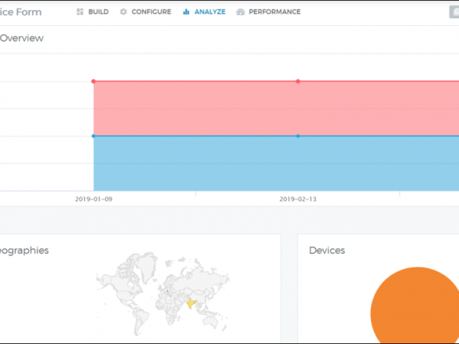Click the Configure gear icon
Screen dimensions: 459x344
click(123, 12)
